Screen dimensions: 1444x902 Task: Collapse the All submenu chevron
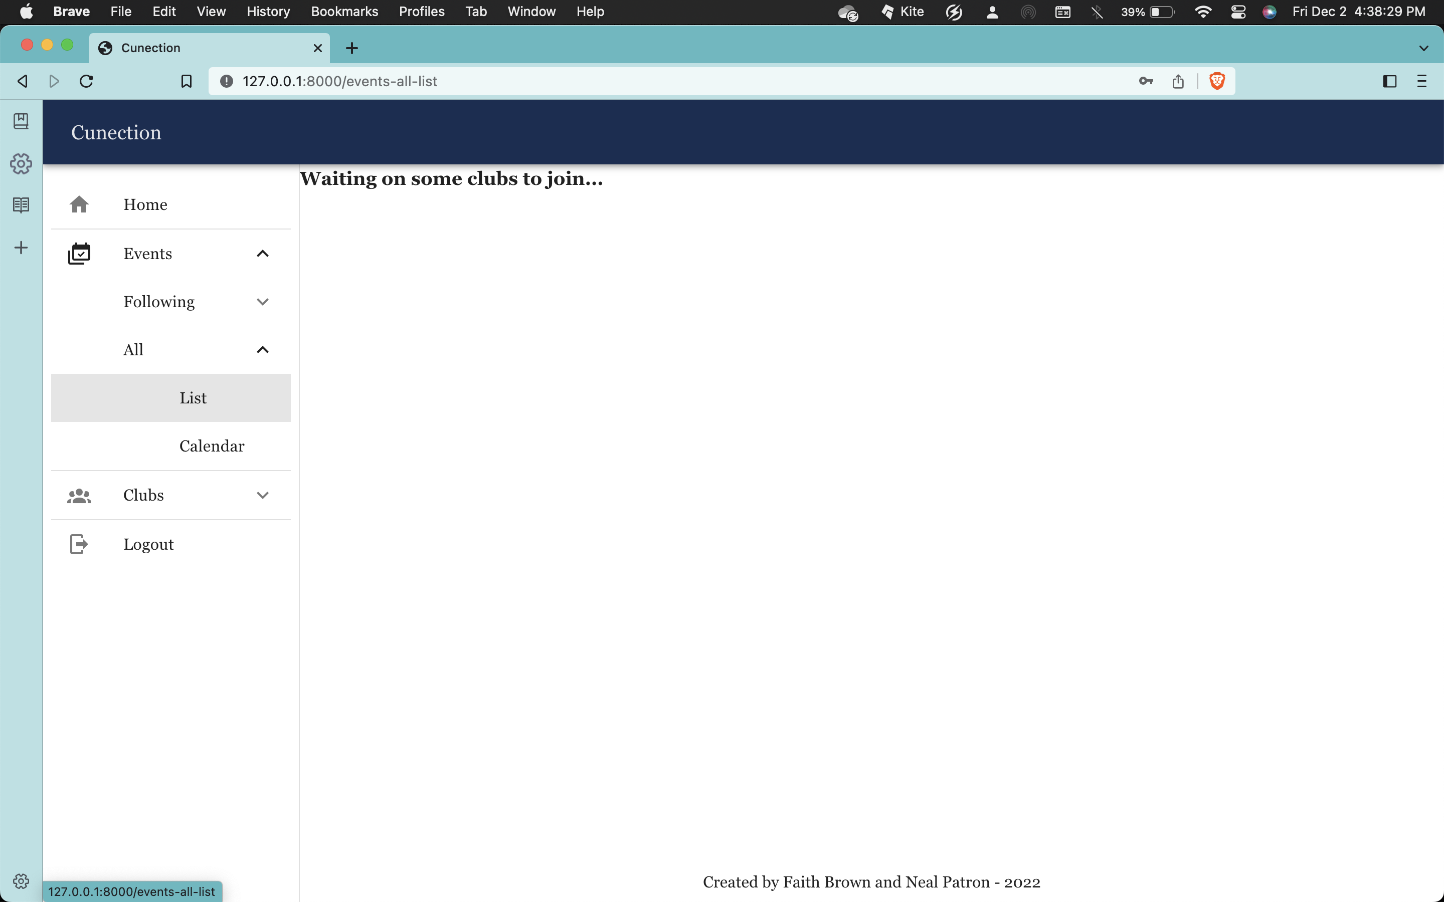[263, 350]
